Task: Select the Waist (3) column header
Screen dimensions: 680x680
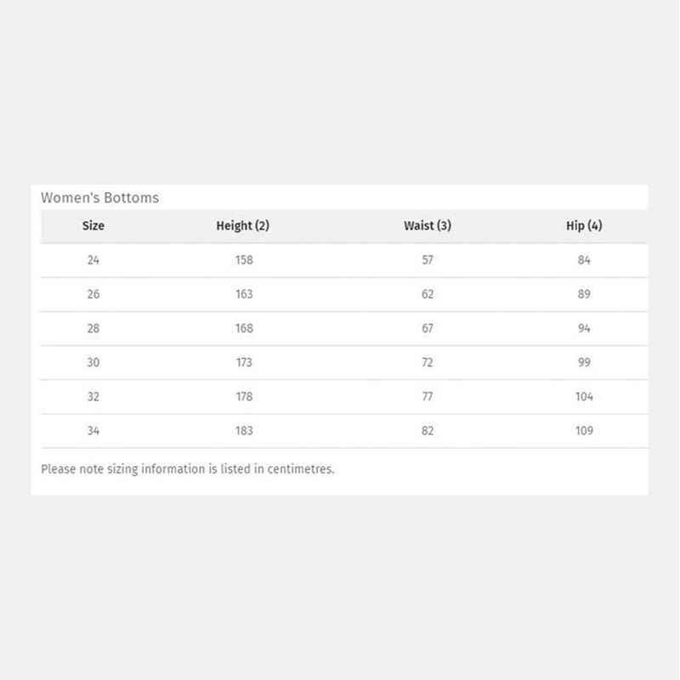Action: click(428, 225)
